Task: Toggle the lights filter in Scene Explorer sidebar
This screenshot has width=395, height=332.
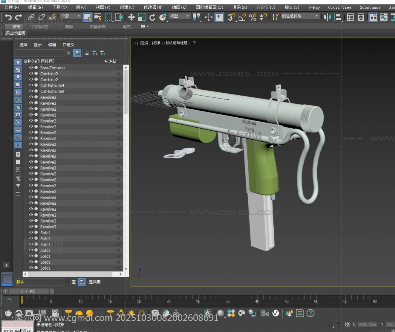Action: [x=18, y=77]
